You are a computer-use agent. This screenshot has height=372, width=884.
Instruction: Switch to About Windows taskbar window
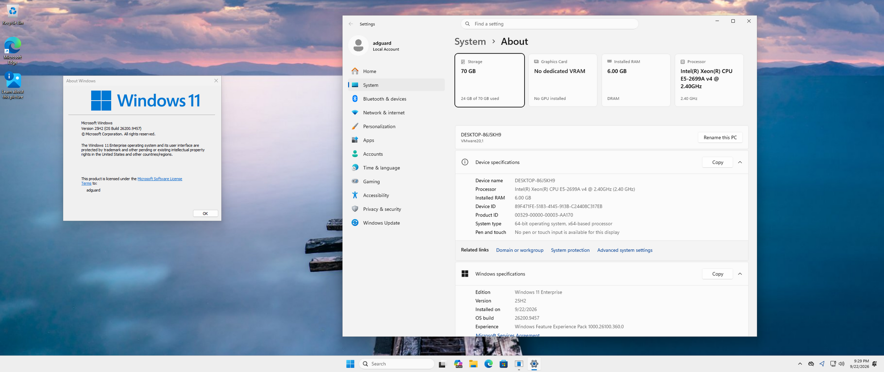[x=519, y=364]
